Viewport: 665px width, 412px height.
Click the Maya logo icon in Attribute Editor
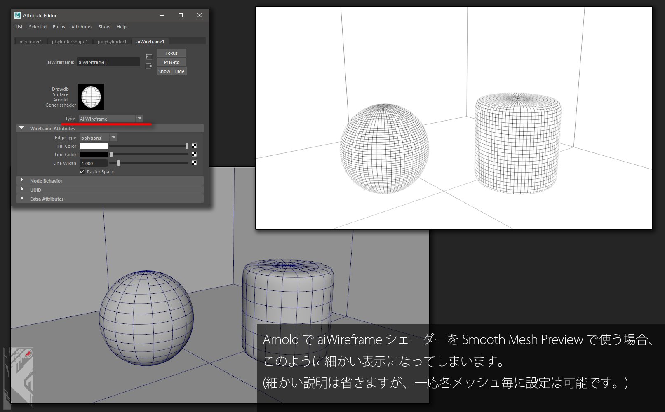pos(18,15)
